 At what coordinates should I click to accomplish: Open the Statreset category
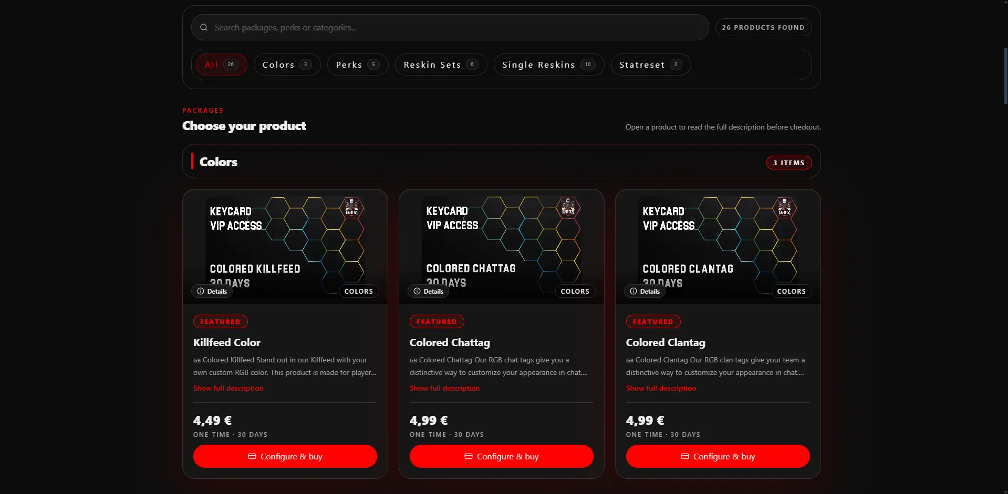(x=651, y=65)
